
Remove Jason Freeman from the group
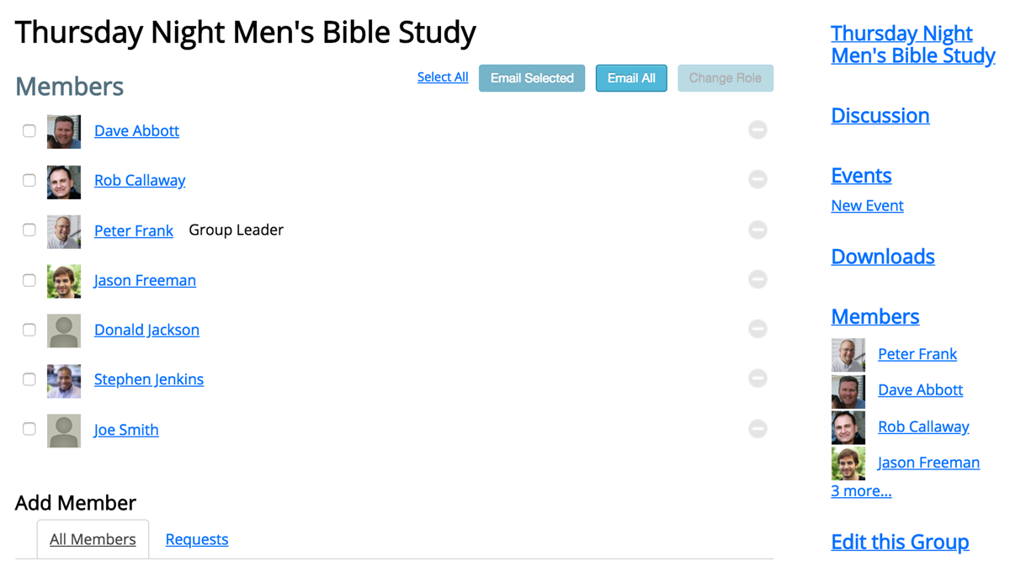point(757,278)
